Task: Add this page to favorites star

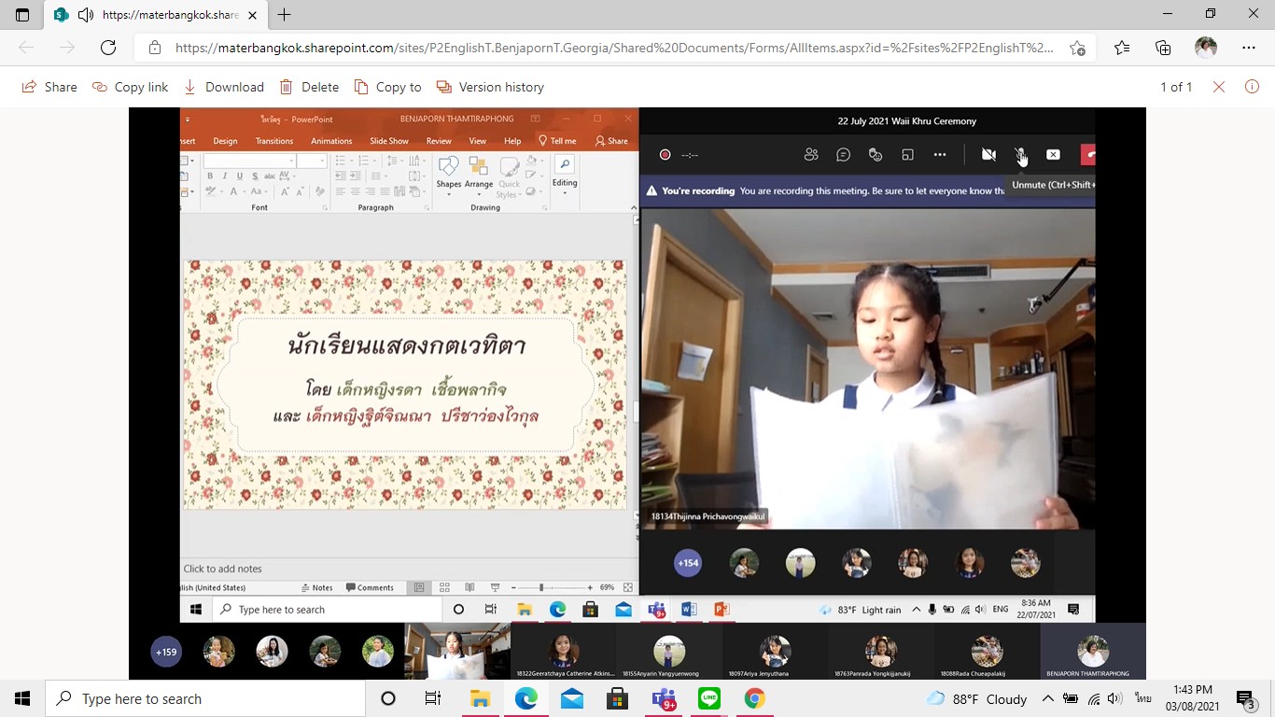Action: tap(1077, 48)
